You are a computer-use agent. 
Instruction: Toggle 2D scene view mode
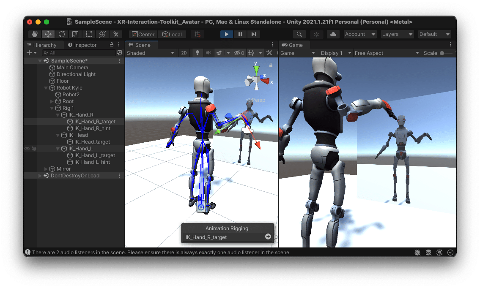coord(184,53)
